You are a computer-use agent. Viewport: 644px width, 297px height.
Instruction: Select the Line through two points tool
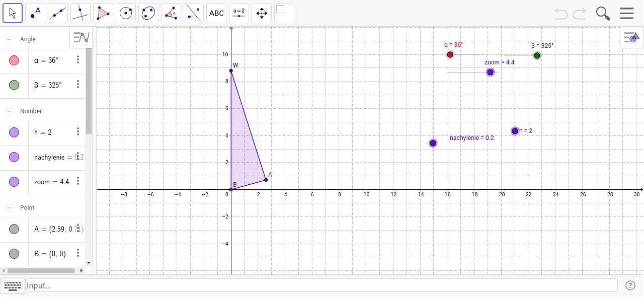pyautogui.click(x=58, y=13)
